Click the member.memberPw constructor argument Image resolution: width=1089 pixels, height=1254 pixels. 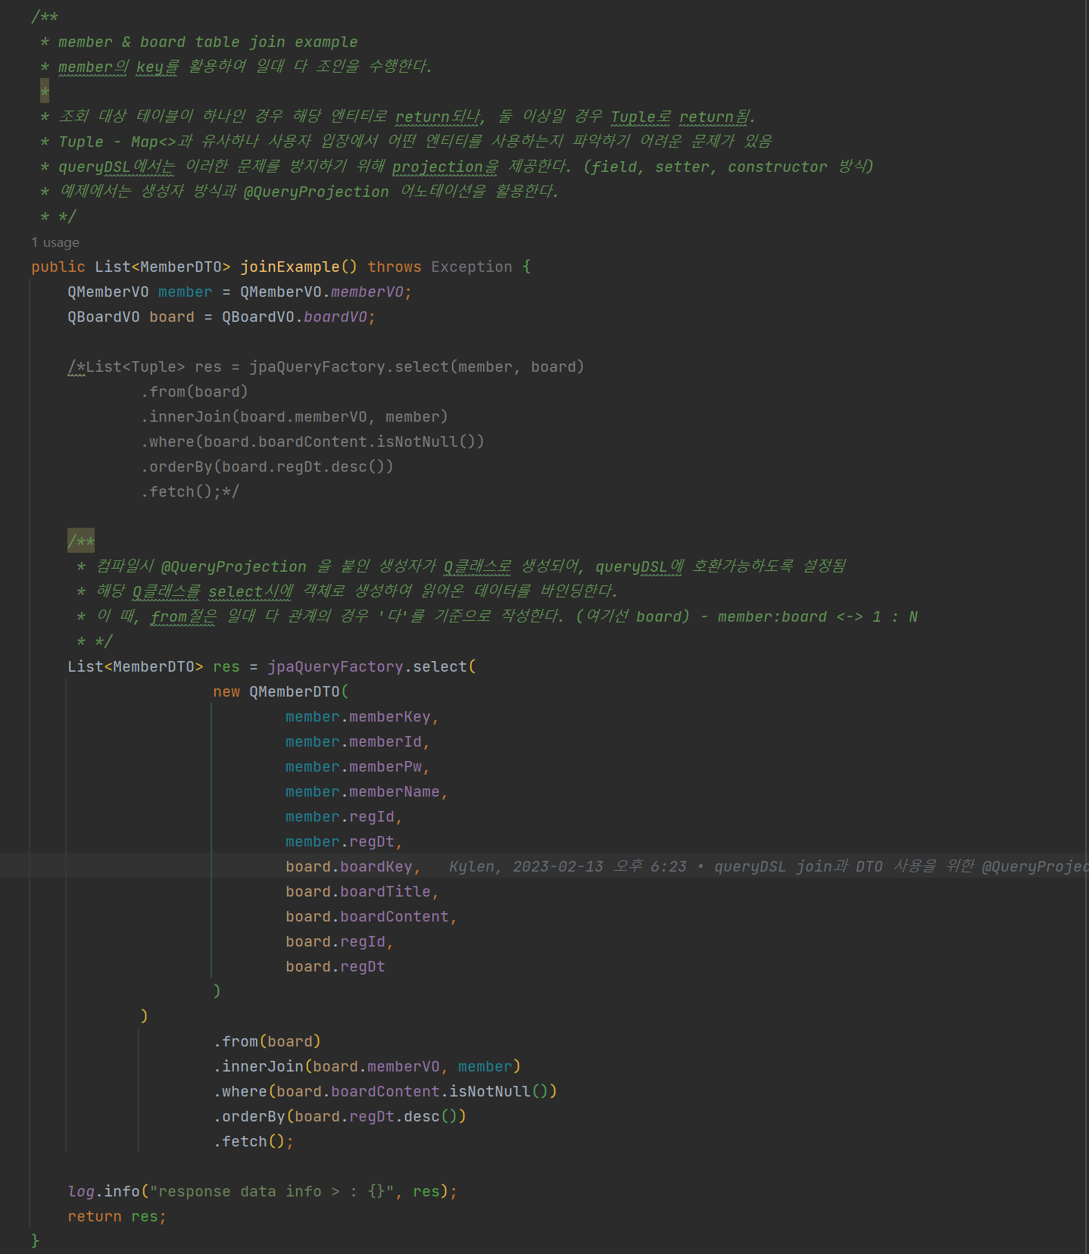pyautogui.click(x=354, y=766)
